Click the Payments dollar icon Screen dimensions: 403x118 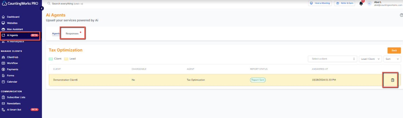pyautogui.click(x=3, y=69)
